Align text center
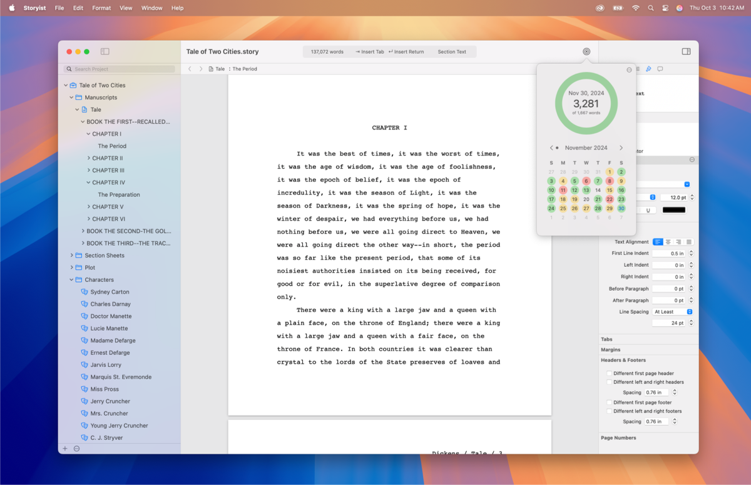Screen dimensions: 751x485 tap(668, 242)
